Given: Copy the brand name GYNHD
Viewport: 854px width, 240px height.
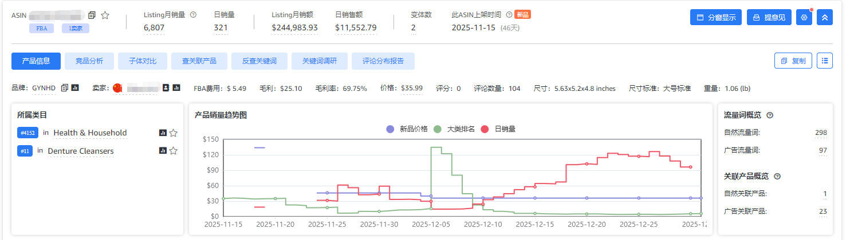Looking at the screenshot, I should [x=65, y=88].
